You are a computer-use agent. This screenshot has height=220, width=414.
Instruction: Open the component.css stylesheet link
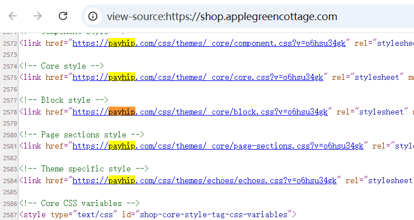pyautogui.click(x=209, y=43)
